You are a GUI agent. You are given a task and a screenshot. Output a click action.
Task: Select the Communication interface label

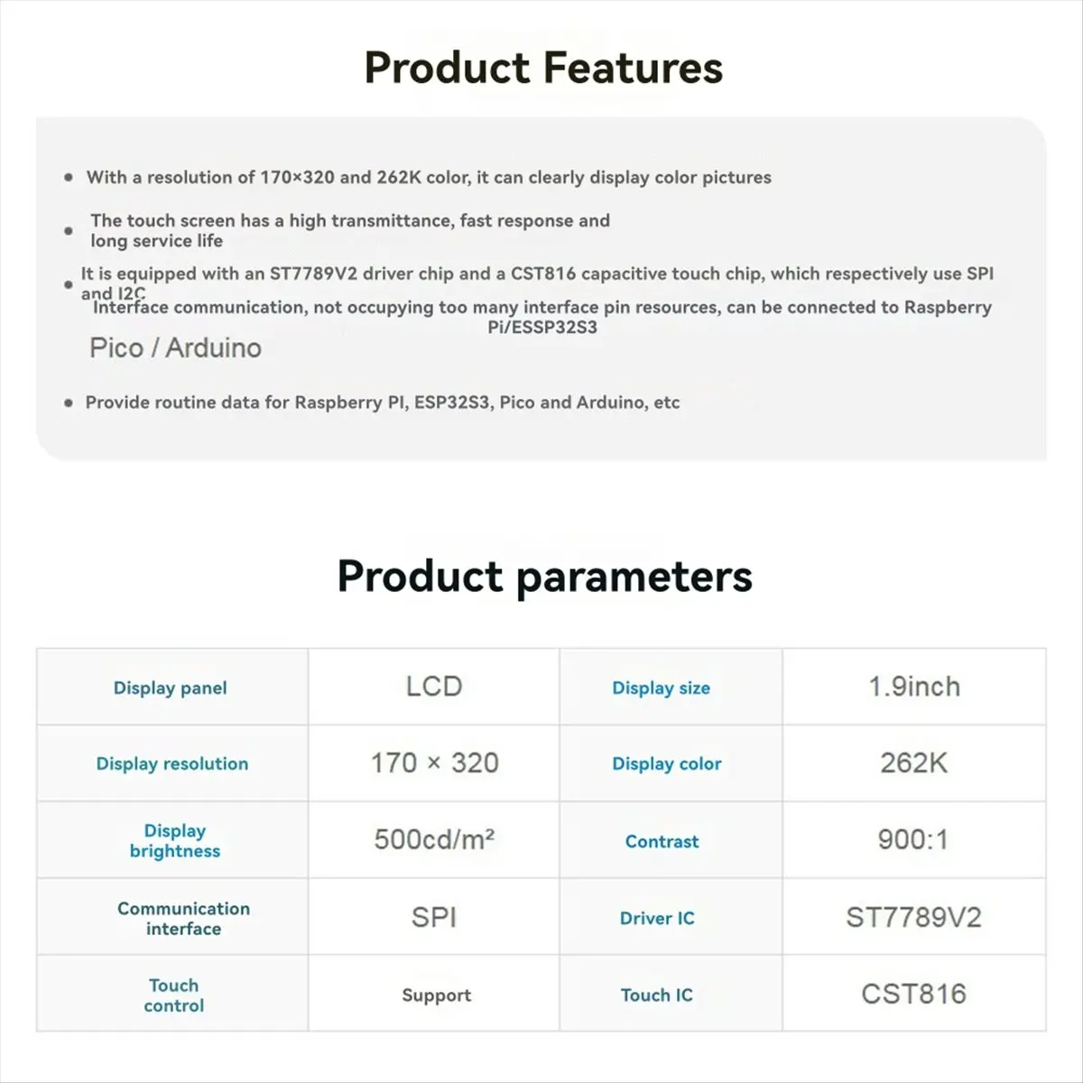point(183,918)
